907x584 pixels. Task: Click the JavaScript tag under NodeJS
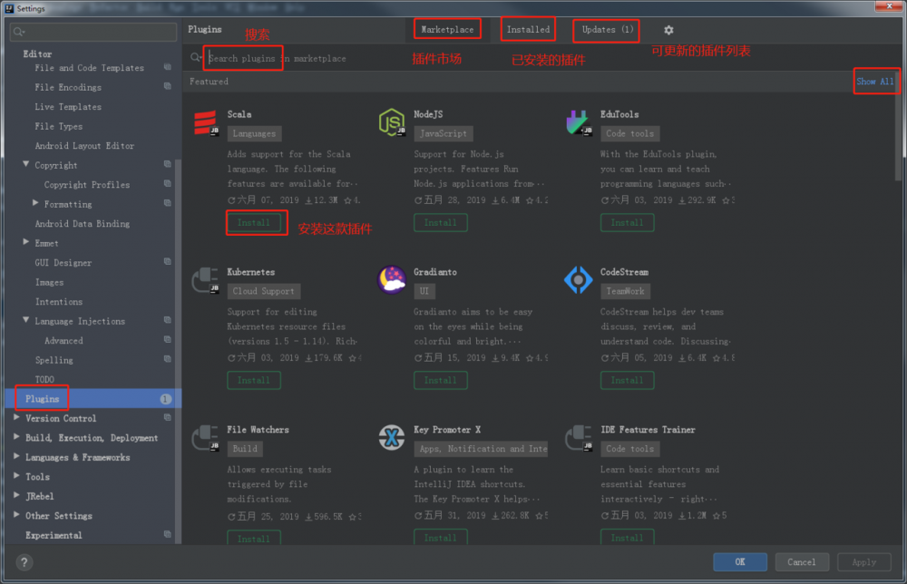coord(444,133)
